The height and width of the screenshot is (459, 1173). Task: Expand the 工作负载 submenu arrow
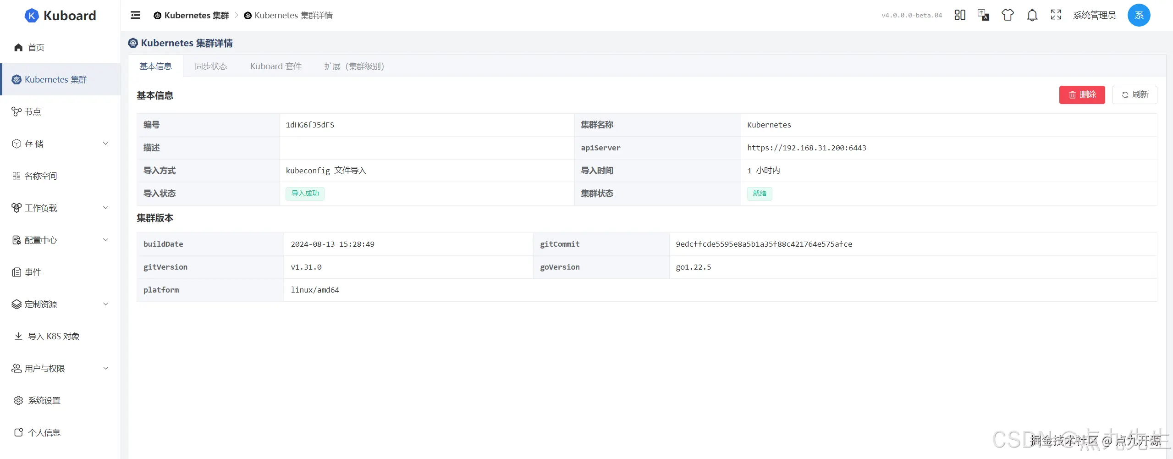(106, 208)
